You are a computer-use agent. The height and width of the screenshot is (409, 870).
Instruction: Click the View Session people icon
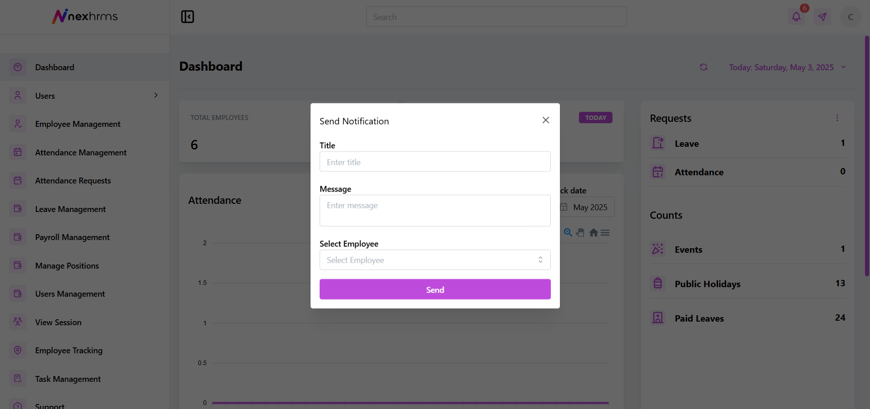(x=18, y=322)
